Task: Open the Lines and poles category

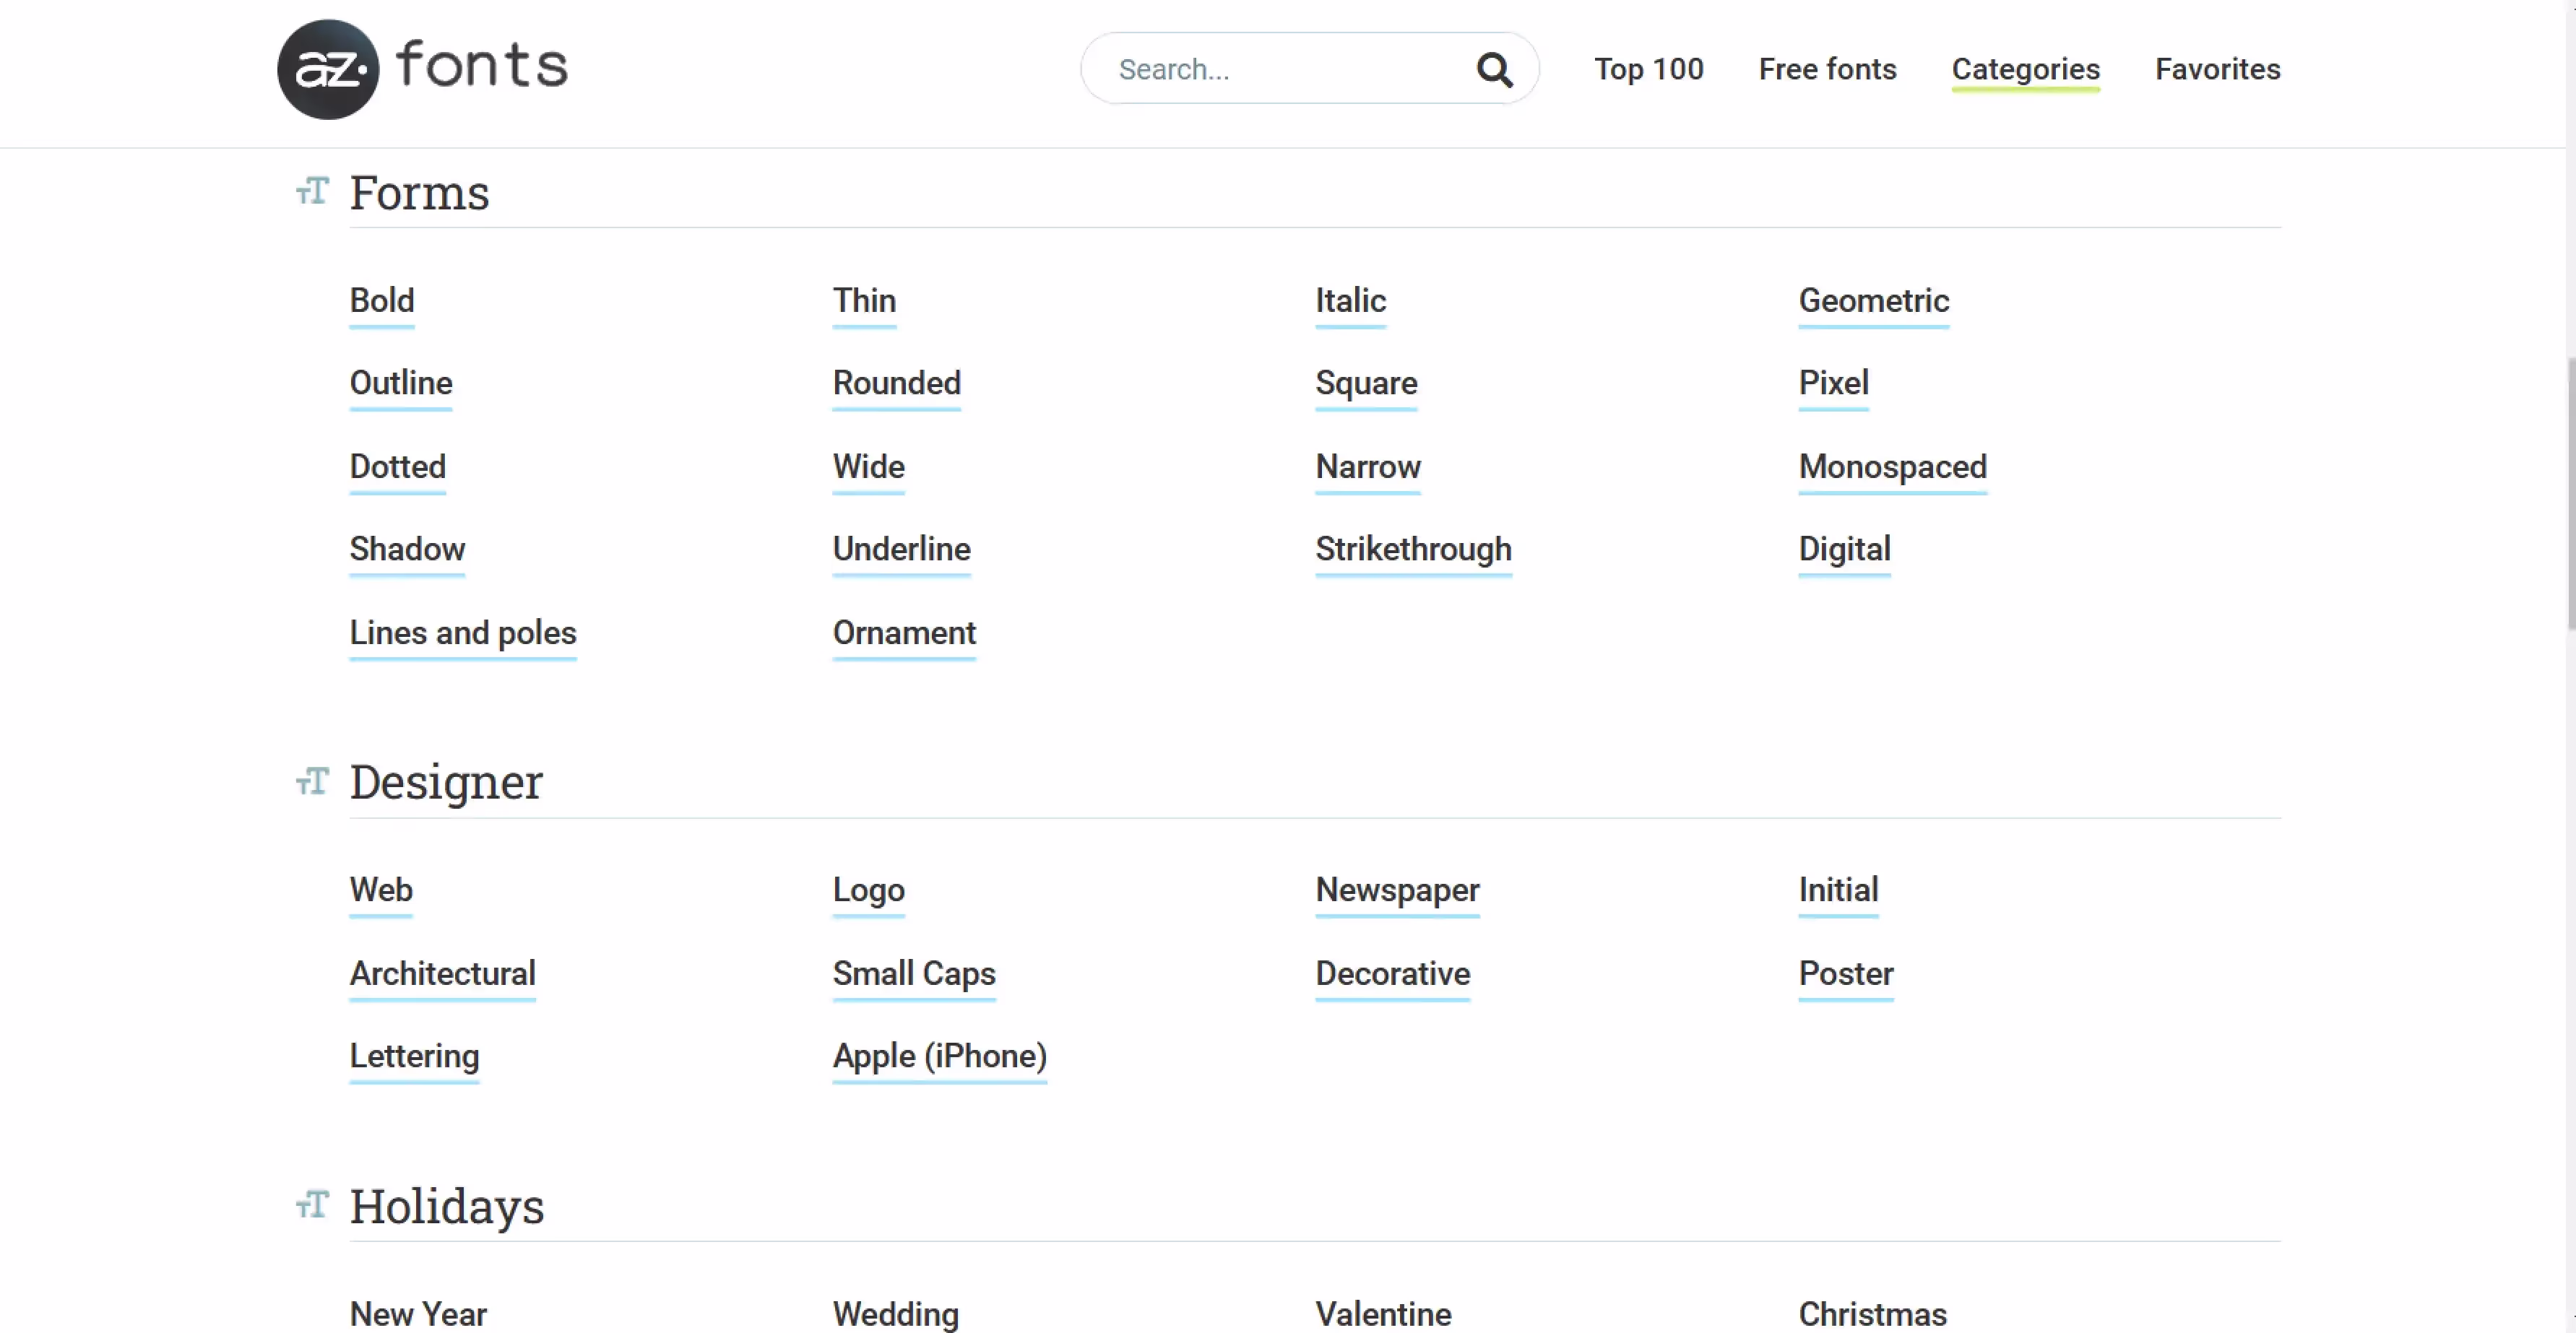Action: pos(462,633)
